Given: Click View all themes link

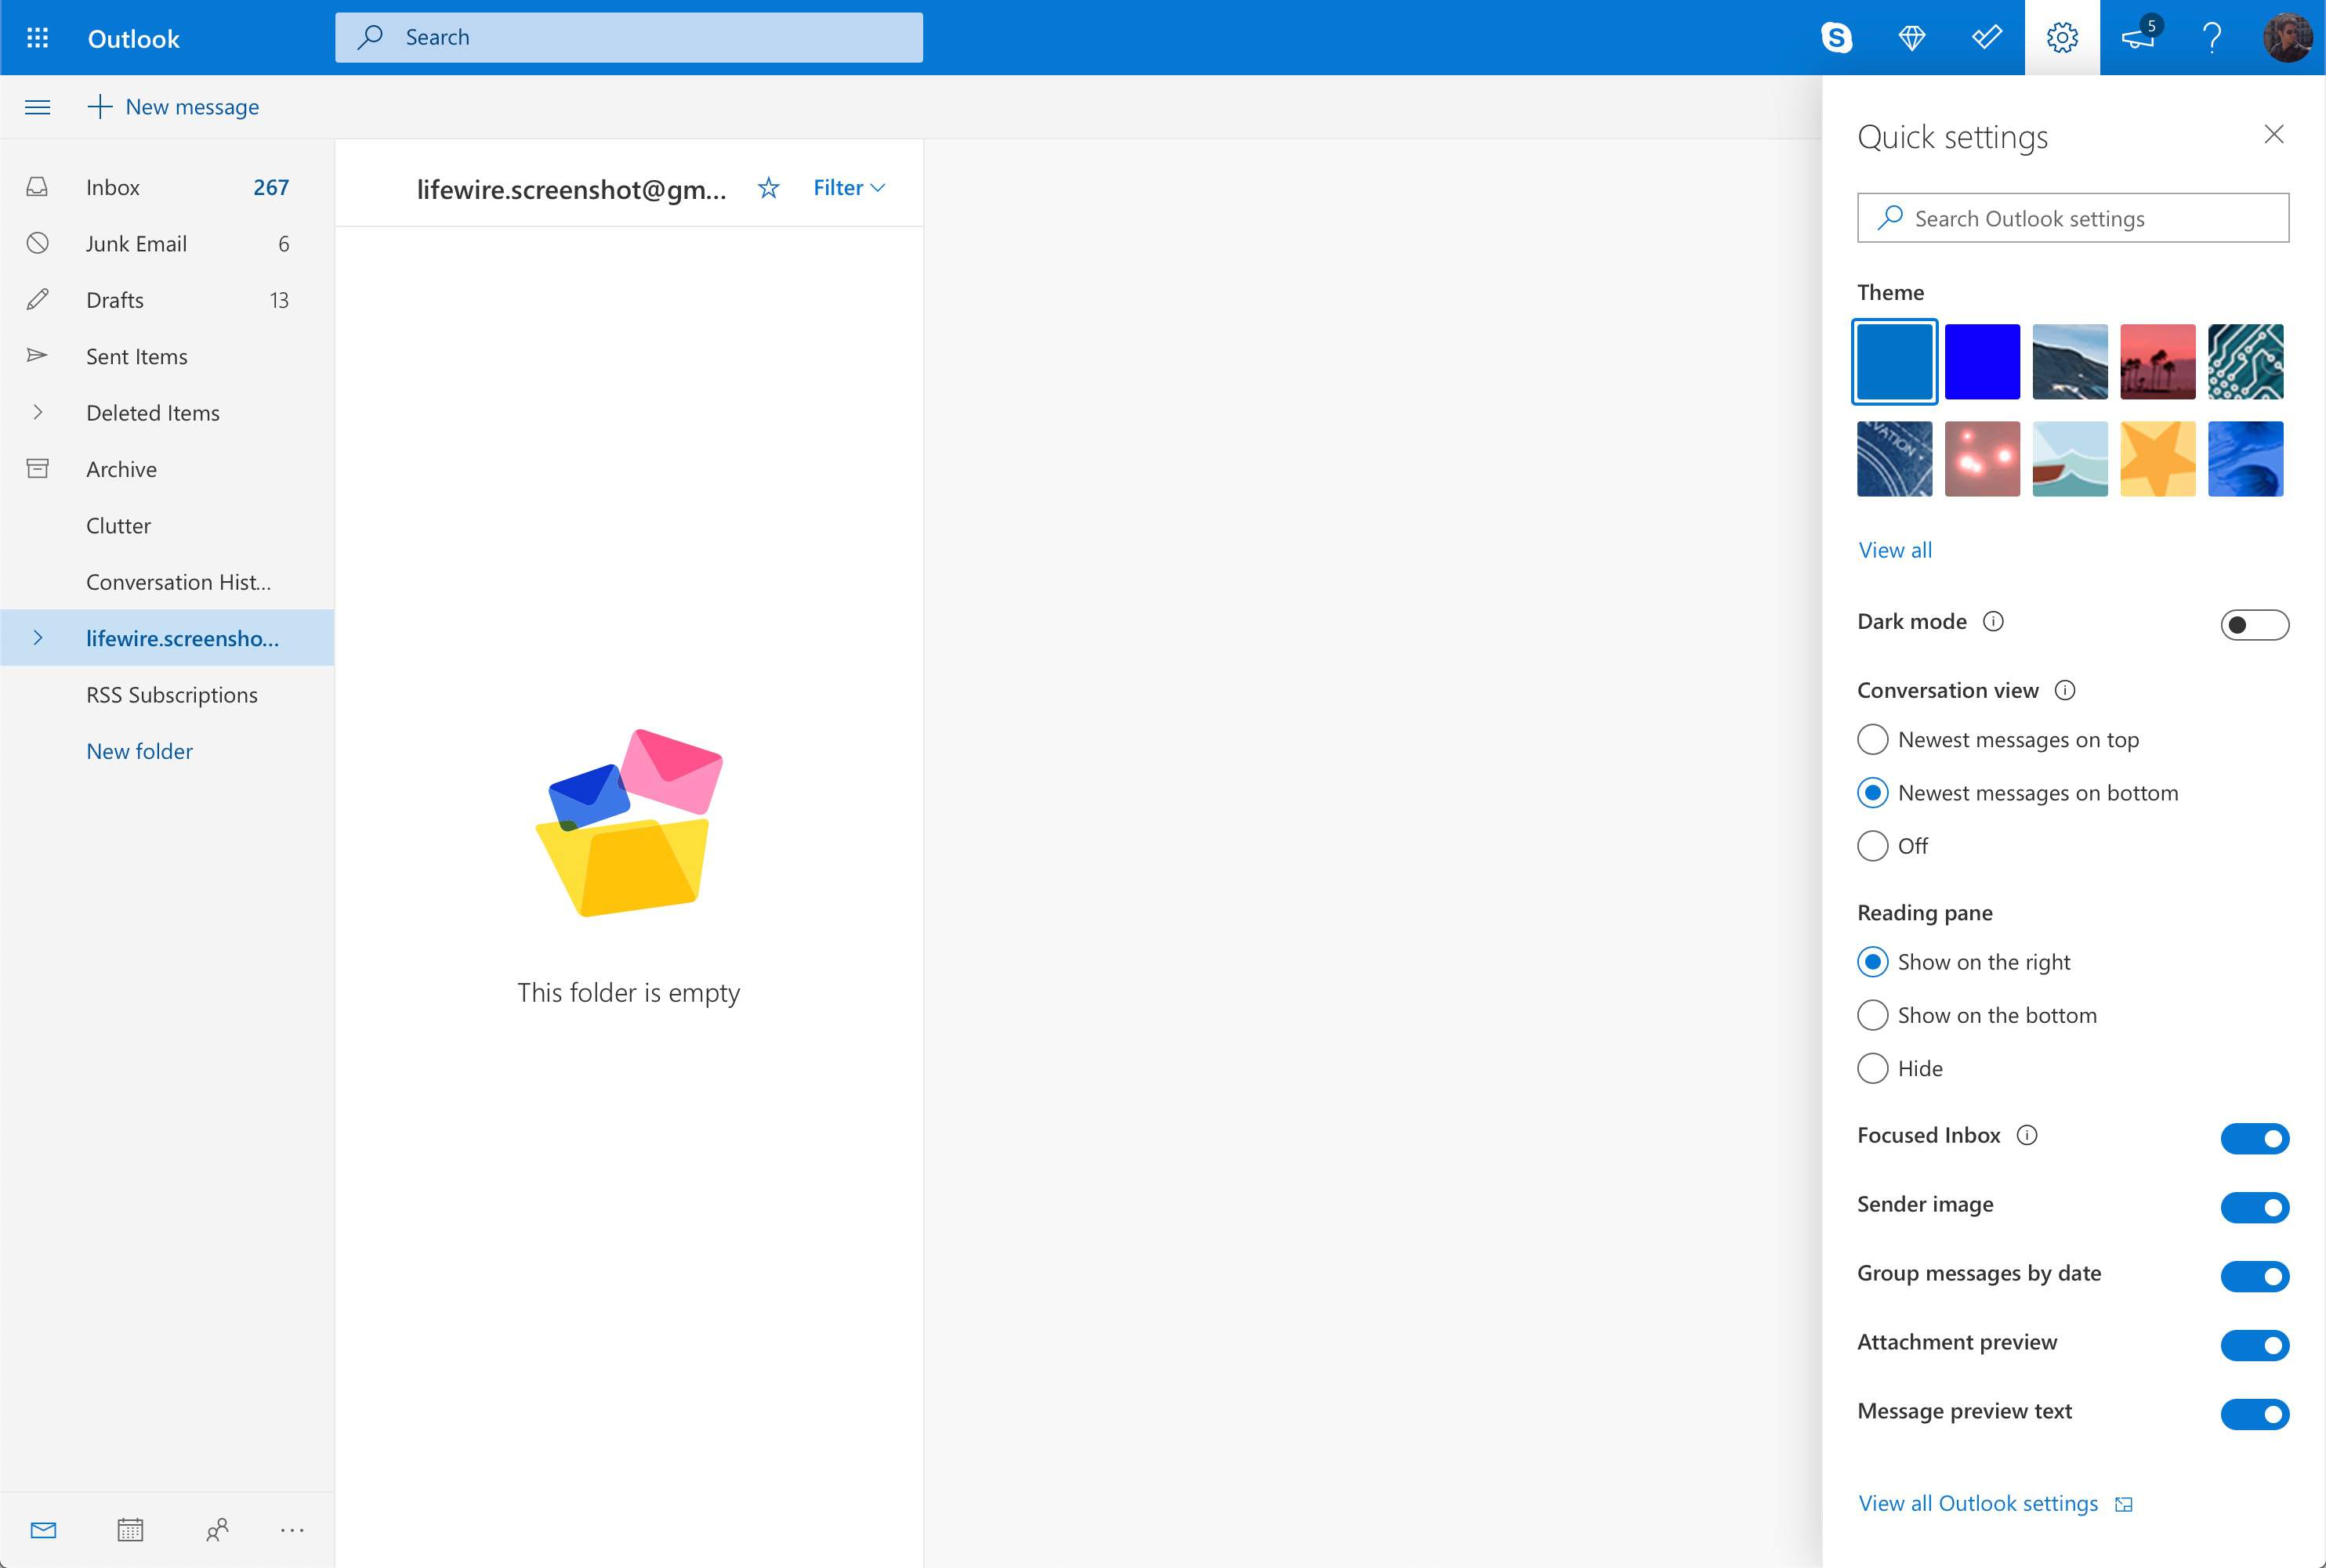Looking at the screenshot, I should [1896, 547].
